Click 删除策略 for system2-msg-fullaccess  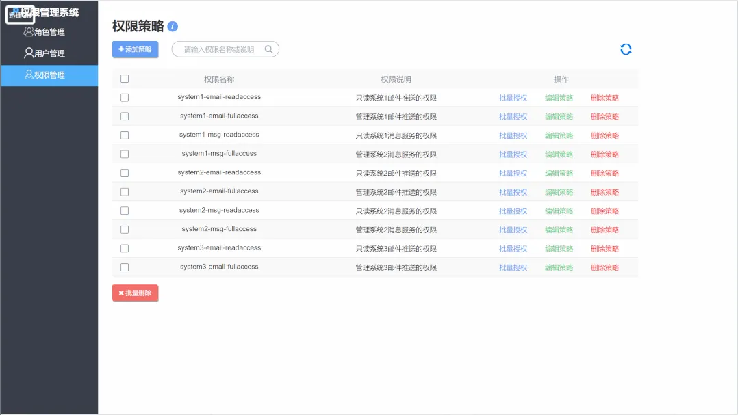click(605, 230)
